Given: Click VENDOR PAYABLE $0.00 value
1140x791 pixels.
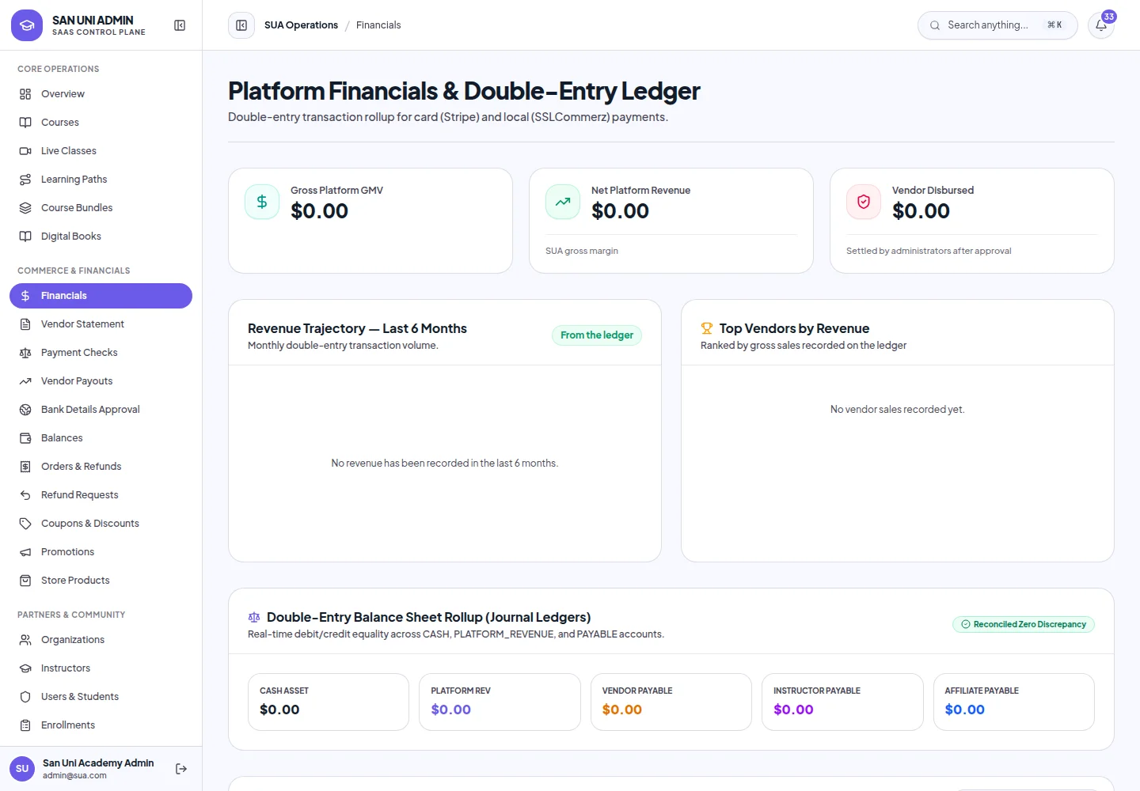Looking at the screenshot, I should pos(622,710).
